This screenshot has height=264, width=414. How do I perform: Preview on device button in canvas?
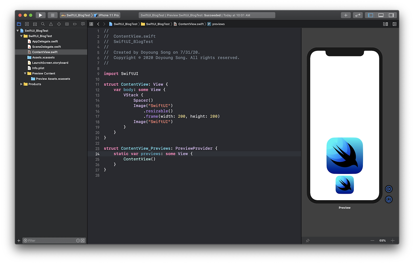pyautogui.click(x=389, y=199)
